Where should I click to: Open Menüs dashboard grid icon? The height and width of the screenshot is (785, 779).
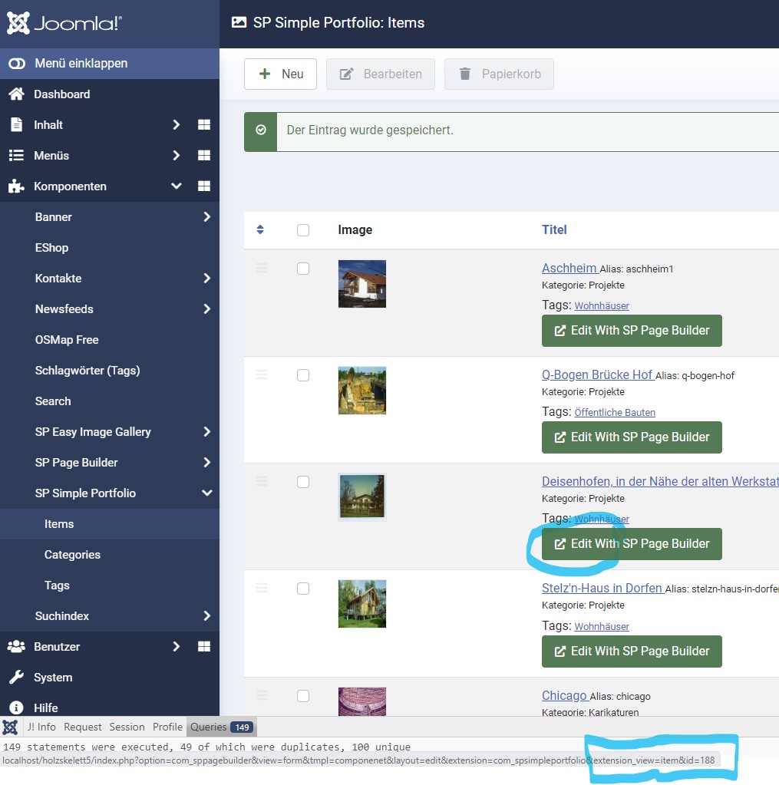tap(204, 156)
